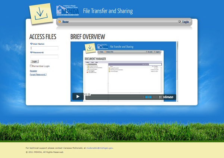This screenshot has width=224, height=158.
Task: Click the video progress bar
Action: (115, 97)
